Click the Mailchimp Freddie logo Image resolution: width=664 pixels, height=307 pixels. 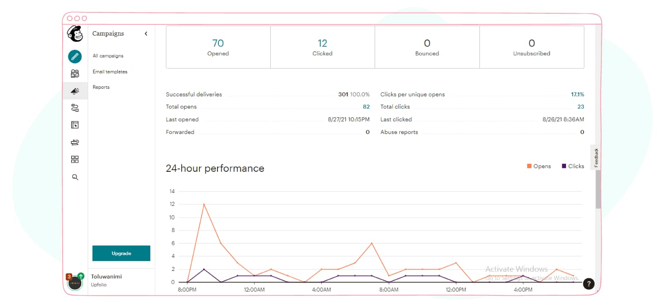point(75,34)
